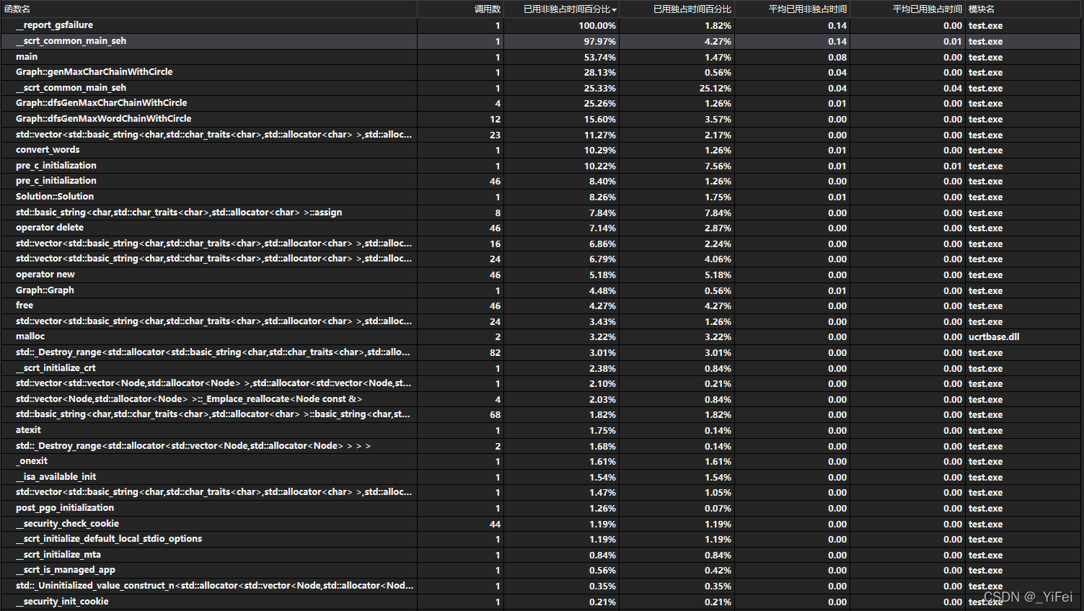Click the 已用非独占时间百分比 column header
The width and height of the screenshot is (1084, 611).
pyautogui.click(x=561, y=9)
